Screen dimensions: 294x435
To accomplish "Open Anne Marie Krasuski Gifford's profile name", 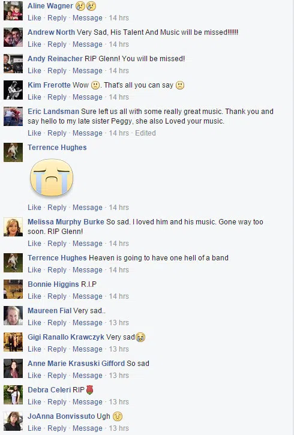I will click(76, 364).
